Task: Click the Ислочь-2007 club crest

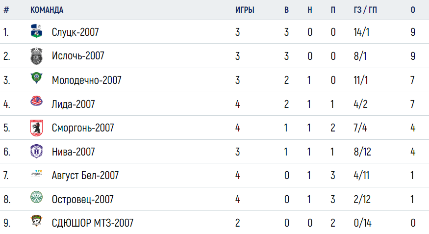Action: tap(36, 56)
